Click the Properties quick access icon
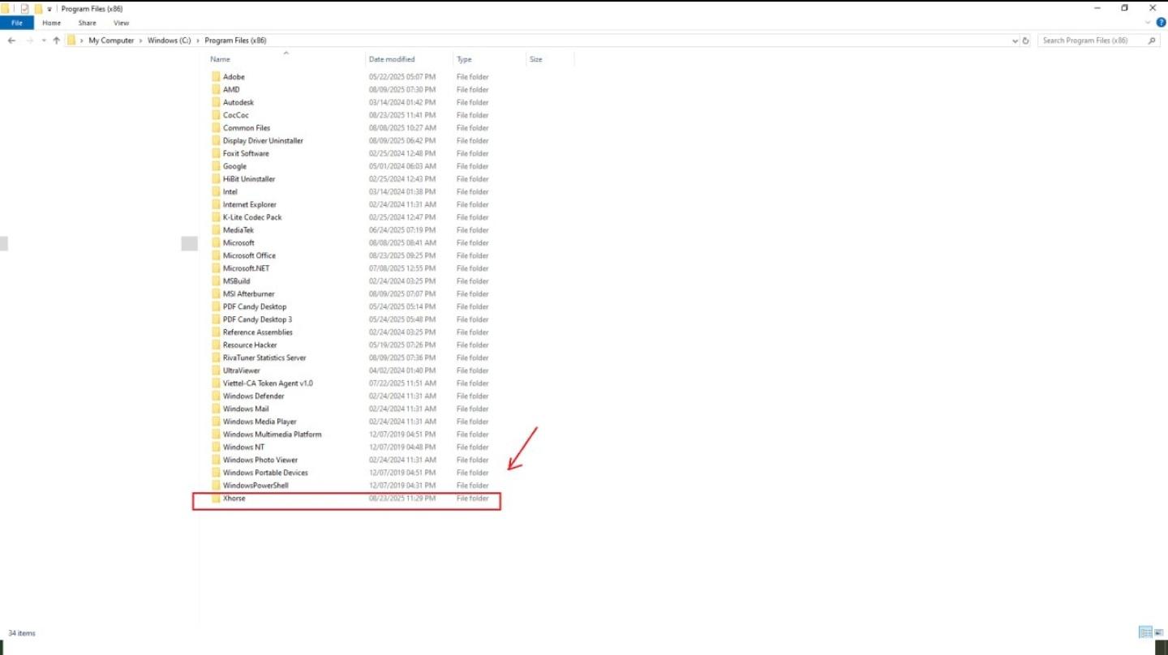Viewport: 1168px width, 655px height. tap(24, 8)
